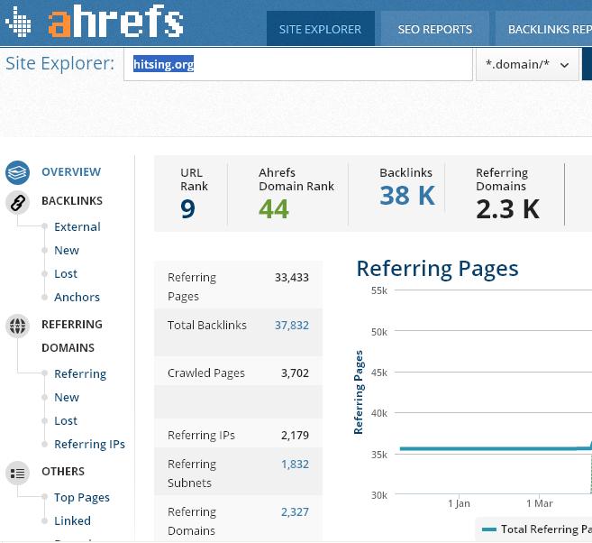The image size is (592, 543).
Task: Click the 2,179 Referring IPs value
Action: [295, 436]
